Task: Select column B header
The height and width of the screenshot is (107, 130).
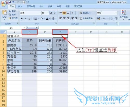Action: pos(30,32)
